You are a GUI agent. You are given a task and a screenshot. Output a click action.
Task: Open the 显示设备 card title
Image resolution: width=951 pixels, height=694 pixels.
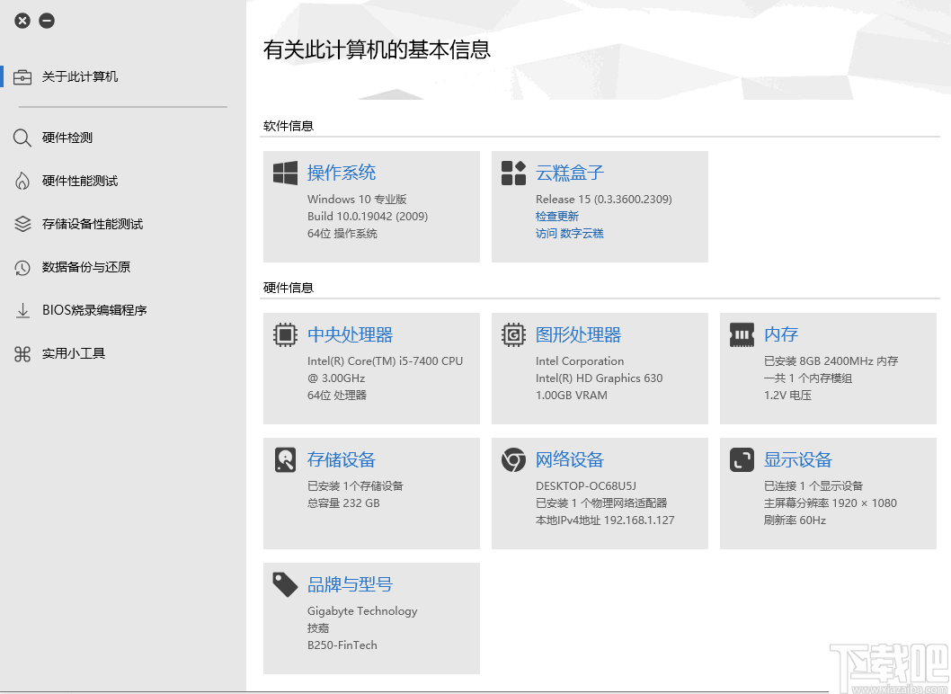pos(797,458)
